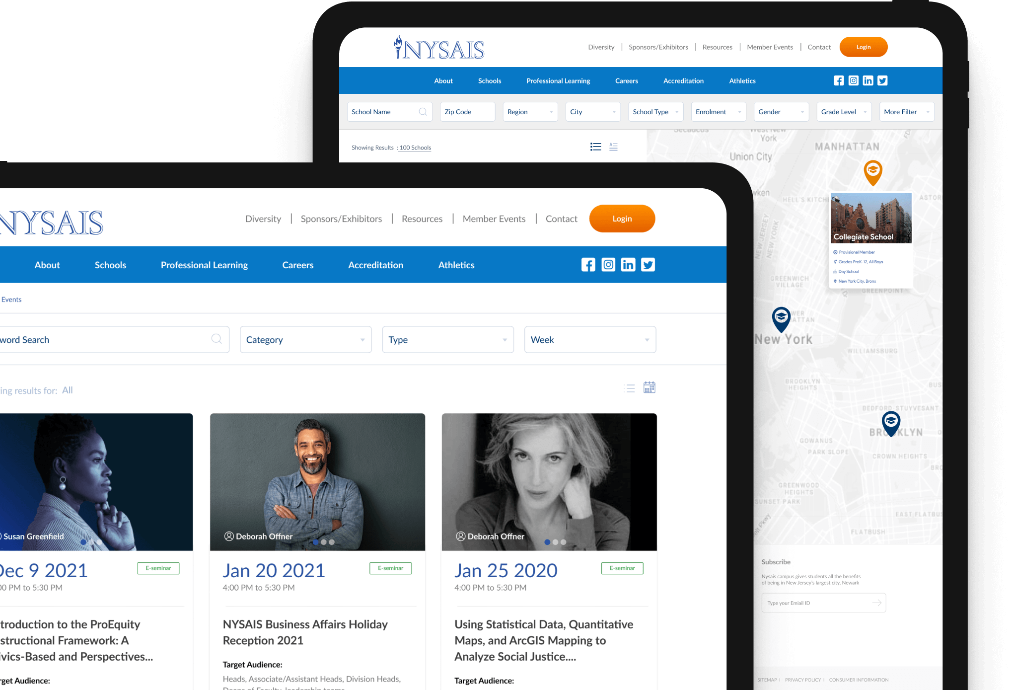Submit email with subscribe arrow icon
This screenshot has height=690, width=1010.
[877, 603]
